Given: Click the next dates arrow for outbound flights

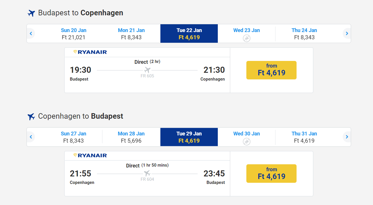Looking at the screenshot, I should 347,33.
